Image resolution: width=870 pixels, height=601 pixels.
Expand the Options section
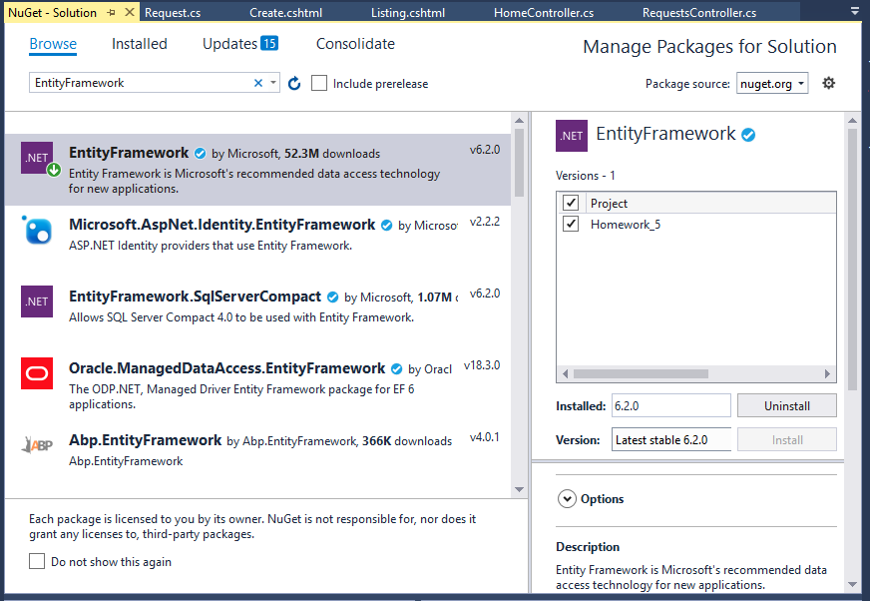[x=567, y=499]
